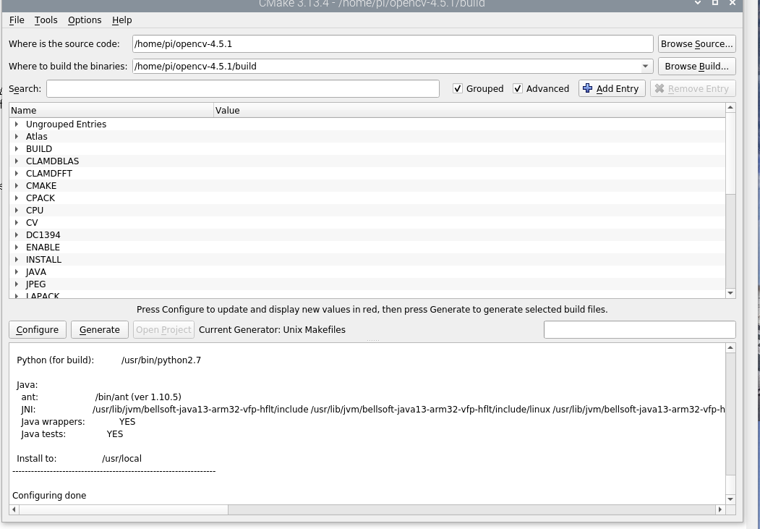Click Browse Source button
This screenshot has width=760, height=529.
point(696,43)
